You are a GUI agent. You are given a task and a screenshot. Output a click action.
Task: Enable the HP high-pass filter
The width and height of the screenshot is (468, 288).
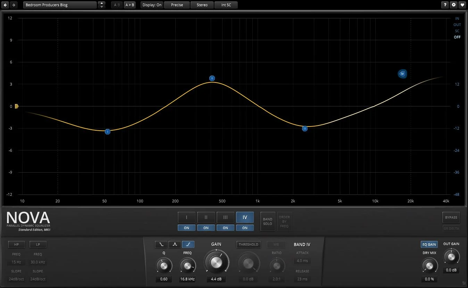point(16,244)
